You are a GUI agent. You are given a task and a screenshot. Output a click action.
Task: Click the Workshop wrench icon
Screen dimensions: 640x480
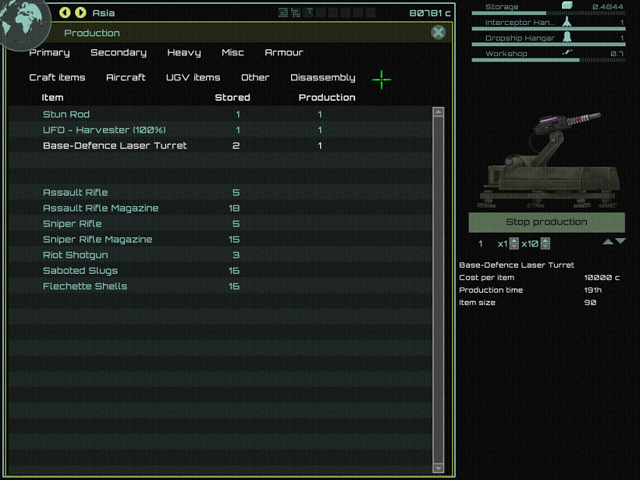pyautogui.click(x=567, y=52)
